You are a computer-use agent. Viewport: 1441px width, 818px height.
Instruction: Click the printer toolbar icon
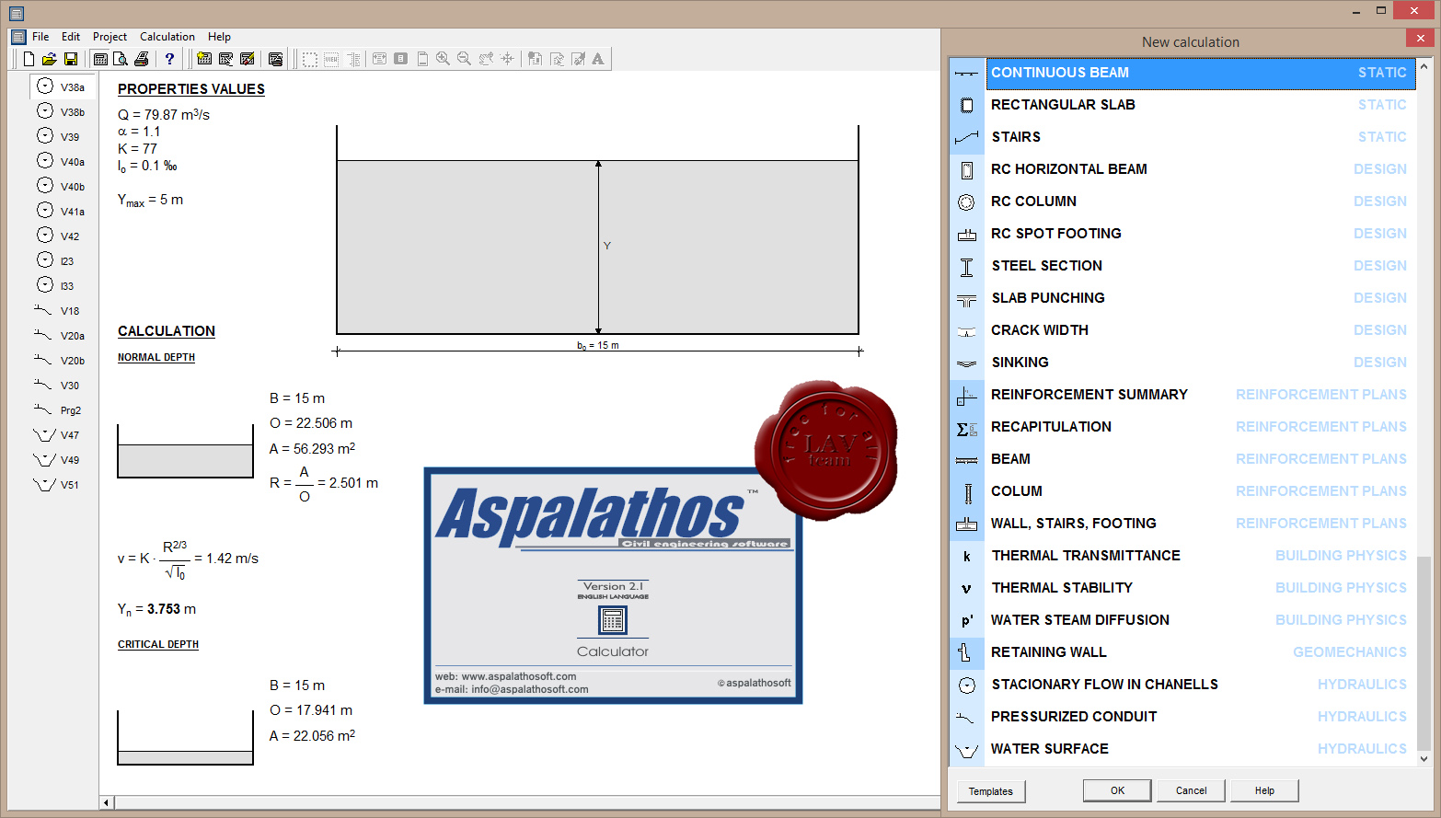(142, 59)
